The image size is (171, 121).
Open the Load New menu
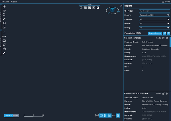point(5,2)
